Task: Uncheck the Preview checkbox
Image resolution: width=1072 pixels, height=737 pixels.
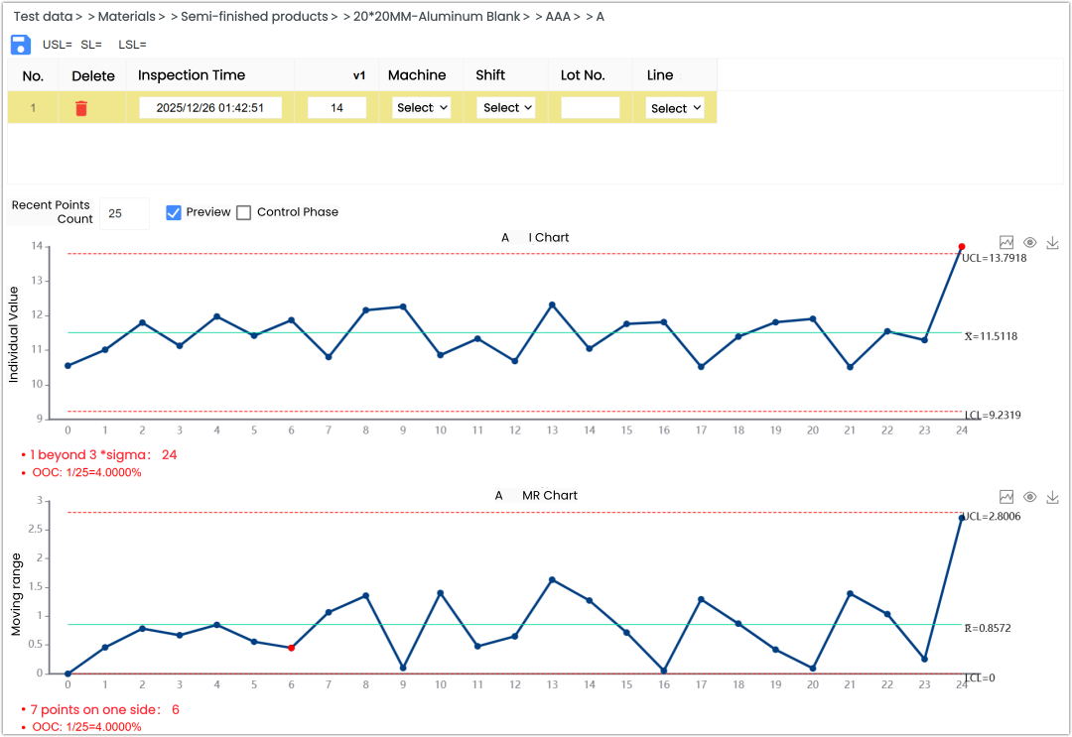Action: (174, 212)
